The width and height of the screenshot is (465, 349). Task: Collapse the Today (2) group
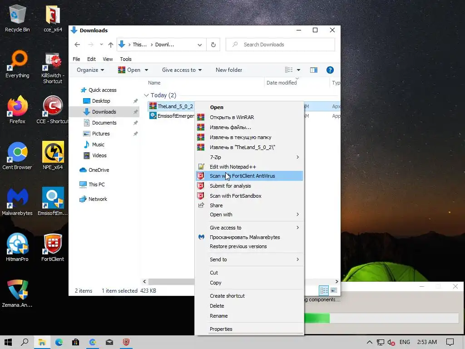tap(146, 95)
